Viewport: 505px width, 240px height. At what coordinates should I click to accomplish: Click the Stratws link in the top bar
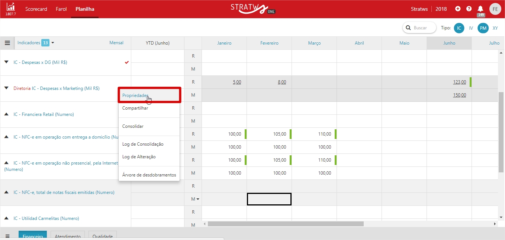419,9
